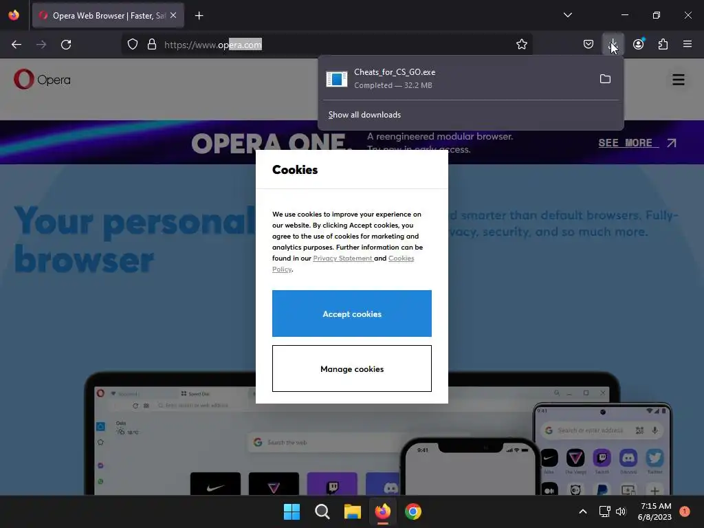Open a new tab with plus button

pyautogui.click(x=199, y=16)
